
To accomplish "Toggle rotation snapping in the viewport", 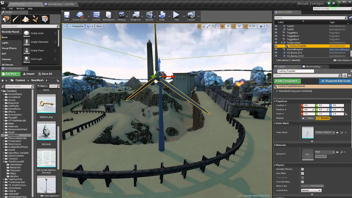I will coord(233,26).
